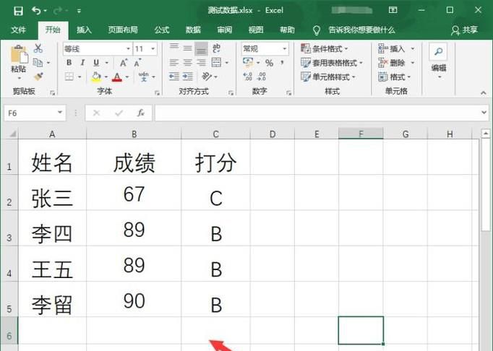Increase font size with large A icon
The width and height of the screenshot is (493, 351).
pos(124,63)
